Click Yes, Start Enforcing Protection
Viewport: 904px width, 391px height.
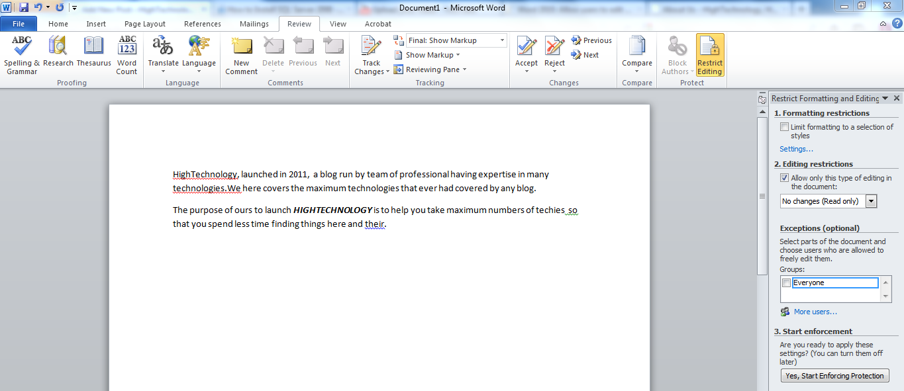pyautogui.click(x=834, y=376)
